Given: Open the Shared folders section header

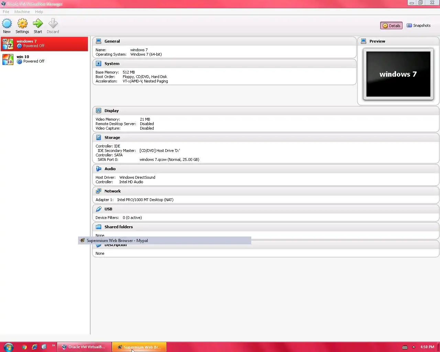Looking at the screenshot, I should (x=119, y=227).
